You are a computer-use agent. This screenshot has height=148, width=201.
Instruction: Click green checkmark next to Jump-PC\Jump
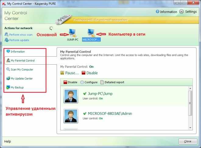85,94
